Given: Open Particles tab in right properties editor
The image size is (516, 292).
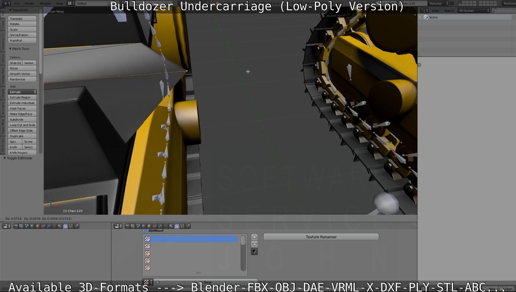Looking at the screenshot, I should pos(182,226).
